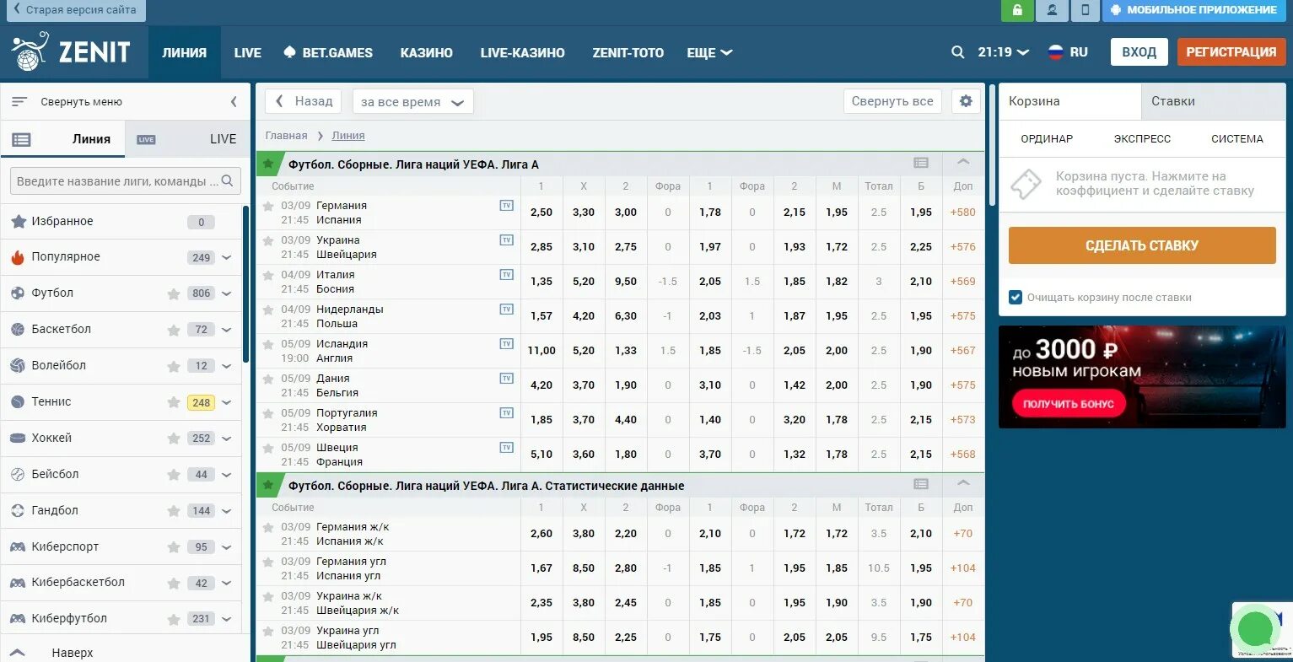The height and width of the screenshot is (662, 1293).
Task: Favorite the Футбол category star
Action: [174, 294]
